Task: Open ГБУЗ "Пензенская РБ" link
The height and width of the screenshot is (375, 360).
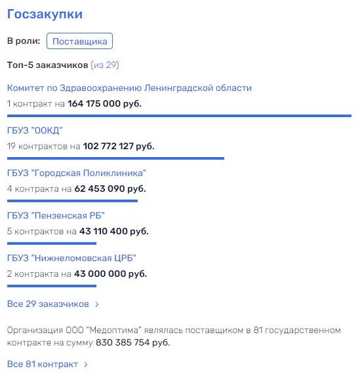Action: click(x=56, y=215)
